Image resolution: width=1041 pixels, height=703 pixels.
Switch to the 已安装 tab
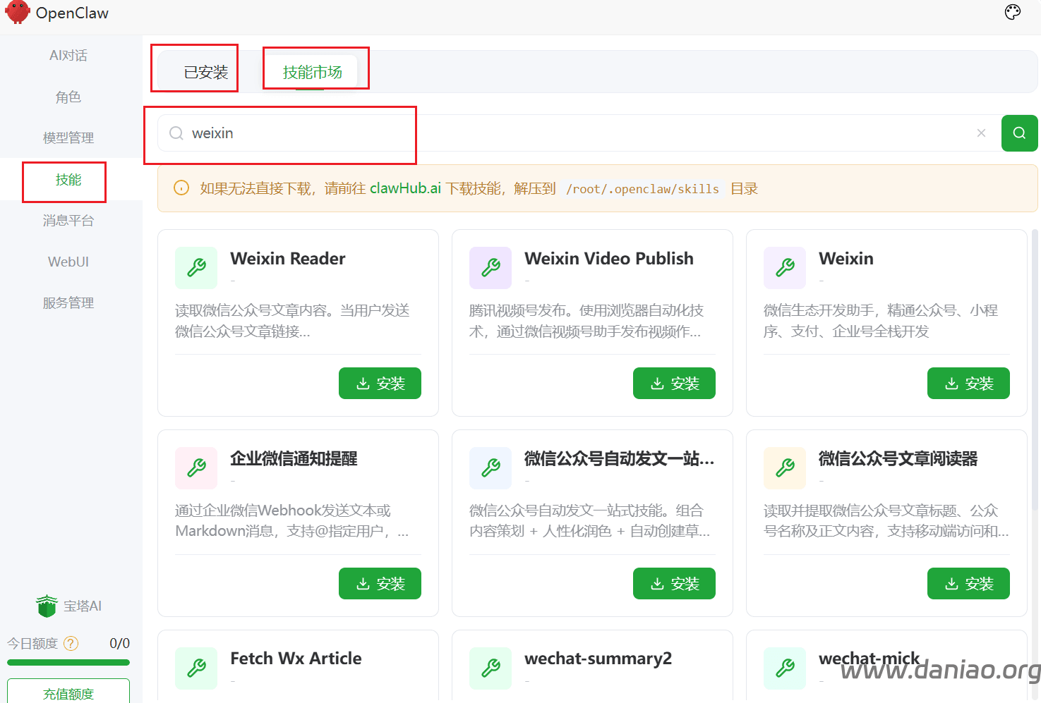point(205,72)
